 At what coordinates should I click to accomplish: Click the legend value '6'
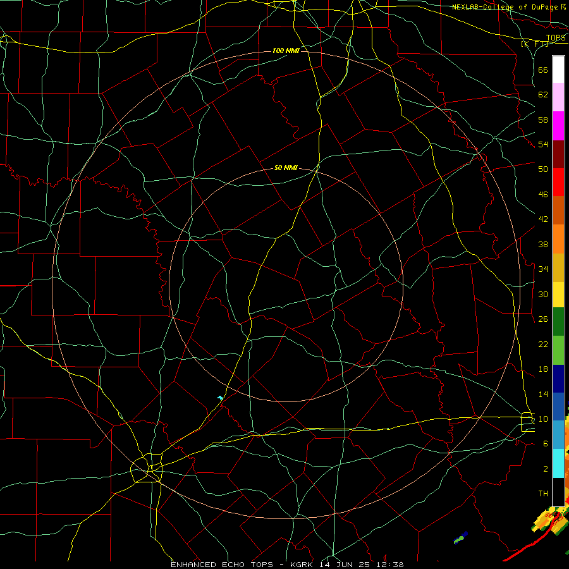pos(546,443)
